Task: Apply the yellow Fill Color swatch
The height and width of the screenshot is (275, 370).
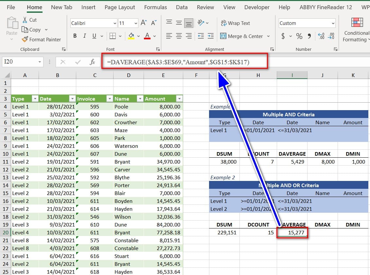Action: [131, 36]
